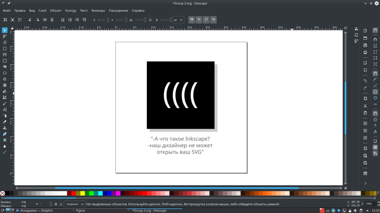The height and width of the screenshot is (213, 380).
Task: Toggle scale rounded corners option
Action: 199,20
